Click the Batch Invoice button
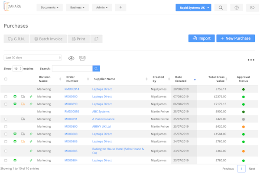Screen dimensions: 260x177 click(x=48, y=39)
